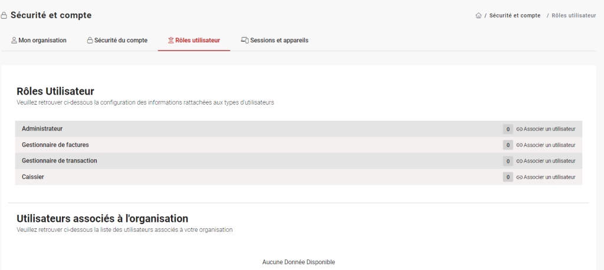Click the lock icon beside the Sécurité et compte title
604x270 pixels.
click(4, 16)
